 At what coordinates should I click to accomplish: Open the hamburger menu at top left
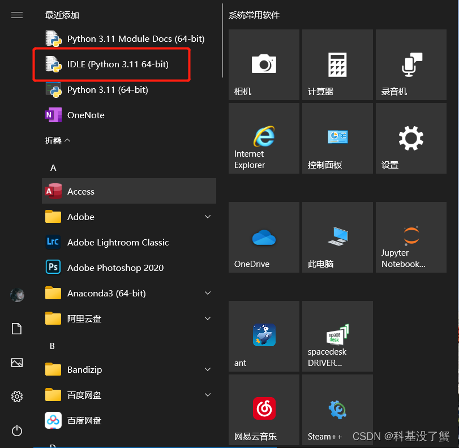pos(16,15)
